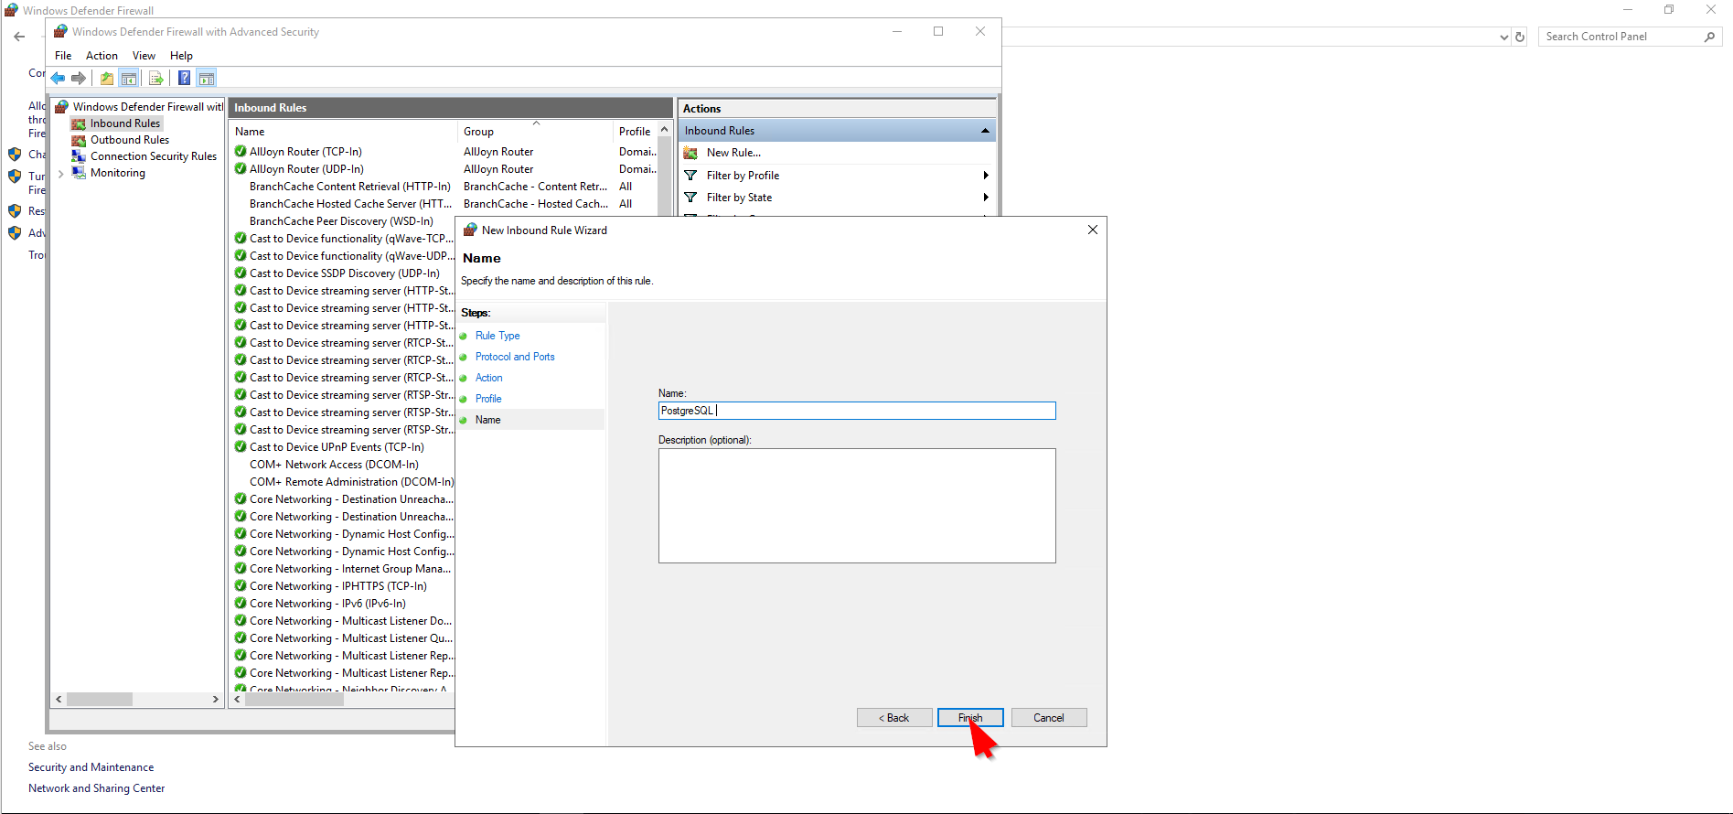Go to the Action wizard step
This screenshot has height=814, width=1733.
coord(489,378)
